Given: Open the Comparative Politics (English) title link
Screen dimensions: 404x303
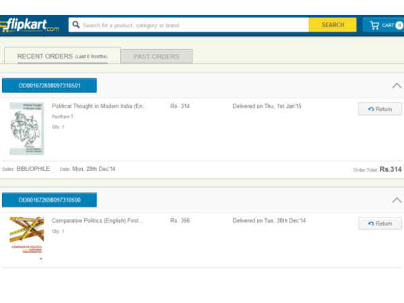Looking at the screenshot, I should coord(98,221).
